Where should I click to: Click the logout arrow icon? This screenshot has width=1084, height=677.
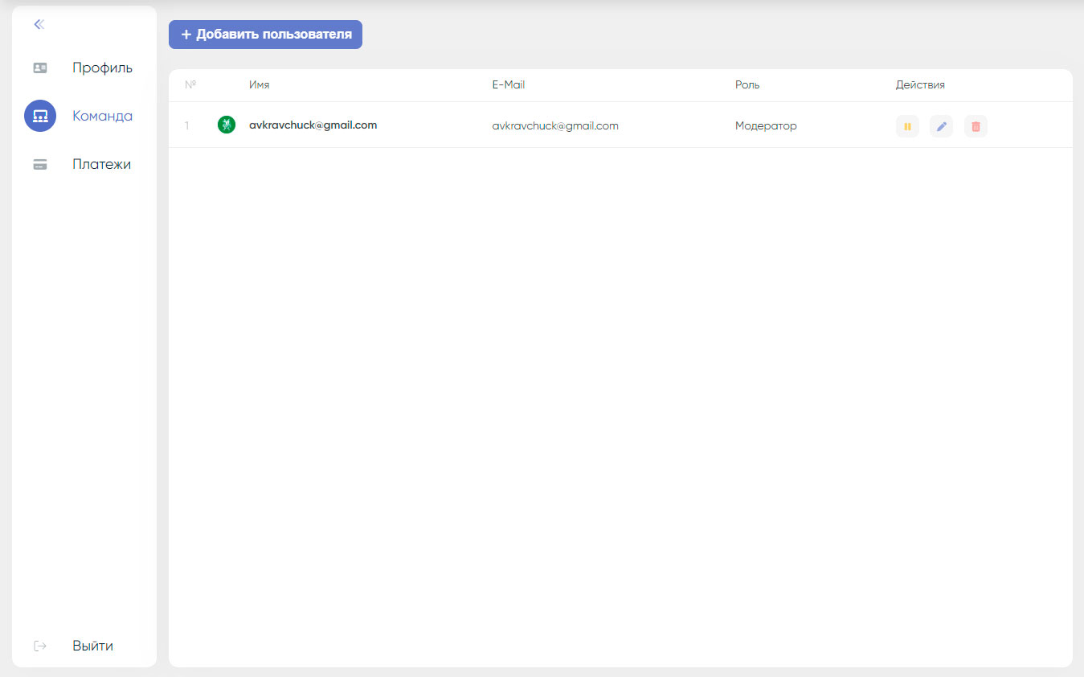point(40,646)
